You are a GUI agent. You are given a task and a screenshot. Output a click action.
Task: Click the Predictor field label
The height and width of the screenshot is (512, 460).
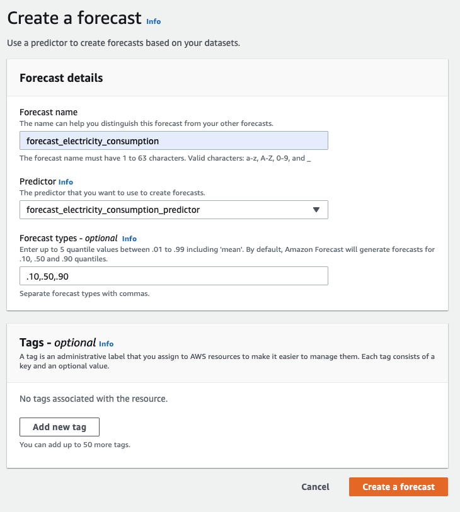[38, 181]
